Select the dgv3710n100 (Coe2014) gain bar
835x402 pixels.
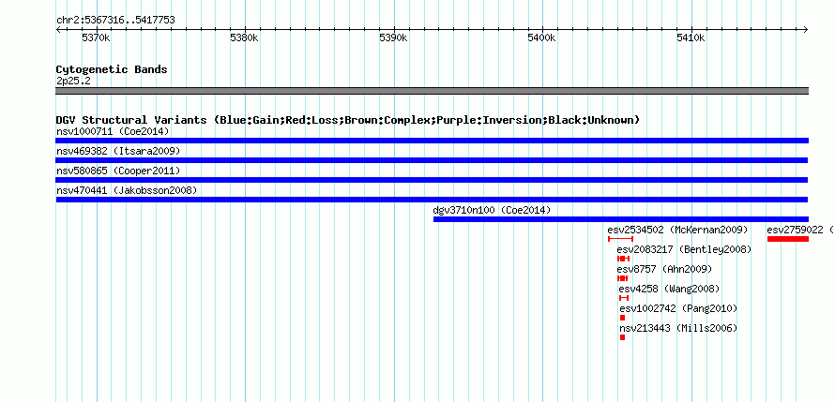[621, 219]
